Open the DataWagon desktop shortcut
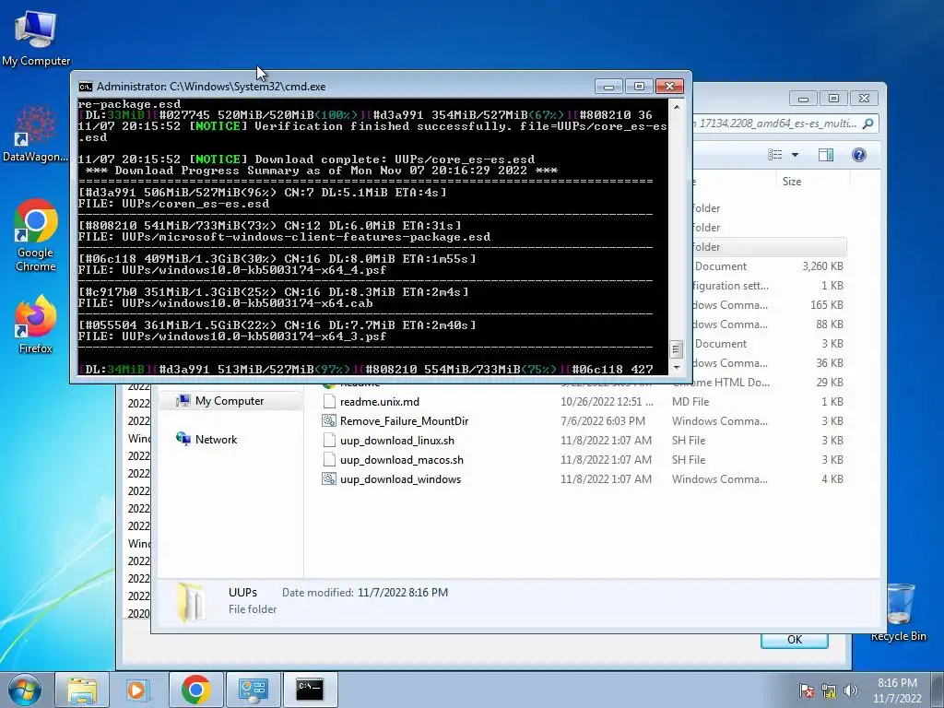The height and width of the screenshot is (708, 944). pyautogui.click(x=36, y=134)
